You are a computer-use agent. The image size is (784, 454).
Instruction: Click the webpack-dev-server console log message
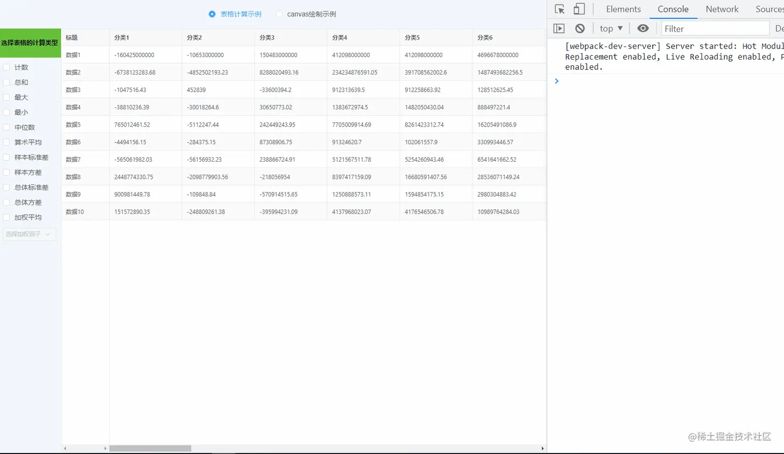point(674,56)
